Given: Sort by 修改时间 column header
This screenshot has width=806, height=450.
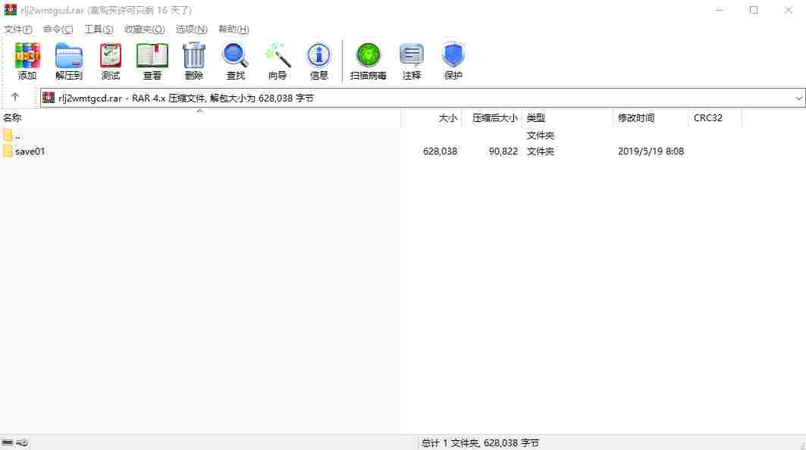Looking at the screenshot, I should click(x=651, y=117).
